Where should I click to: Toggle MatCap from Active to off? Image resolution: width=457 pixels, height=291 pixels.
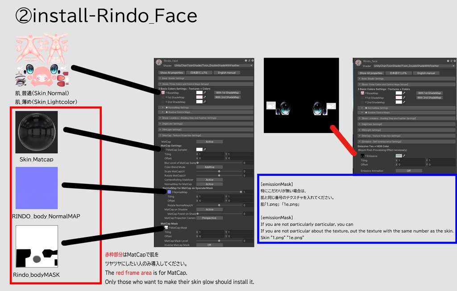point(210,141)
